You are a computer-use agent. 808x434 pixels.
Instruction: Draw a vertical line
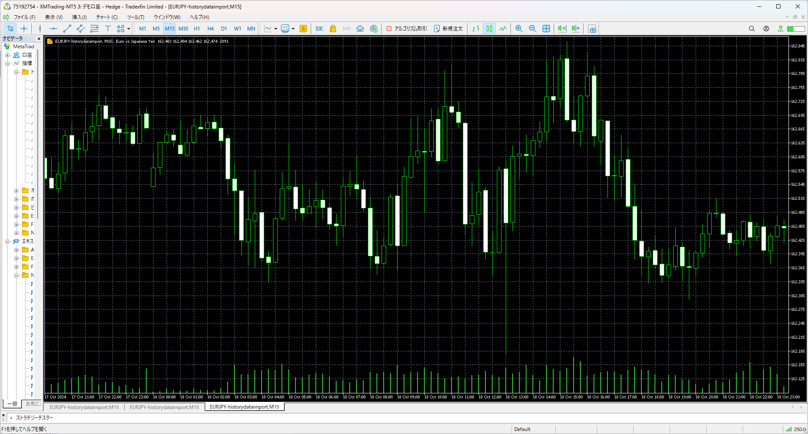(x=40, y=28)
